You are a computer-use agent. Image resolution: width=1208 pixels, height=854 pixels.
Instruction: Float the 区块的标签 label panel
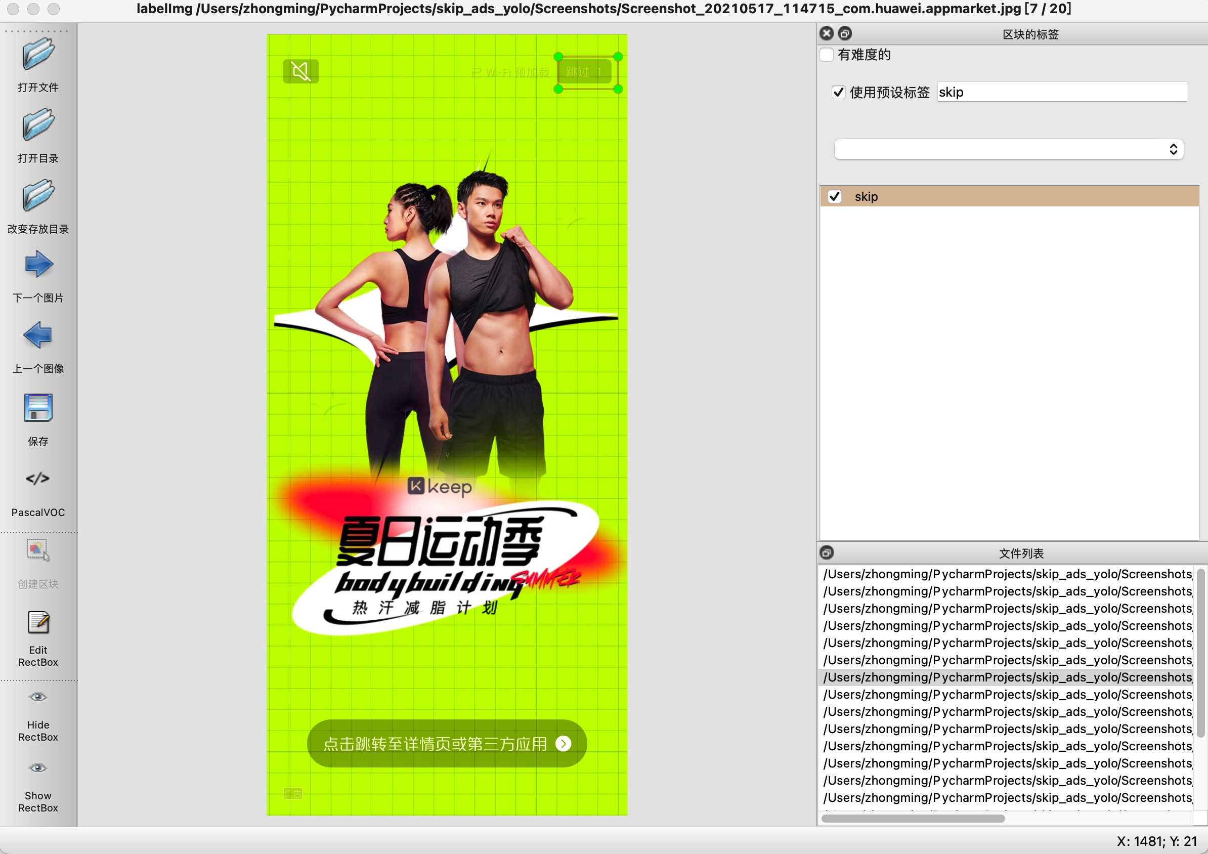point(844,34)
